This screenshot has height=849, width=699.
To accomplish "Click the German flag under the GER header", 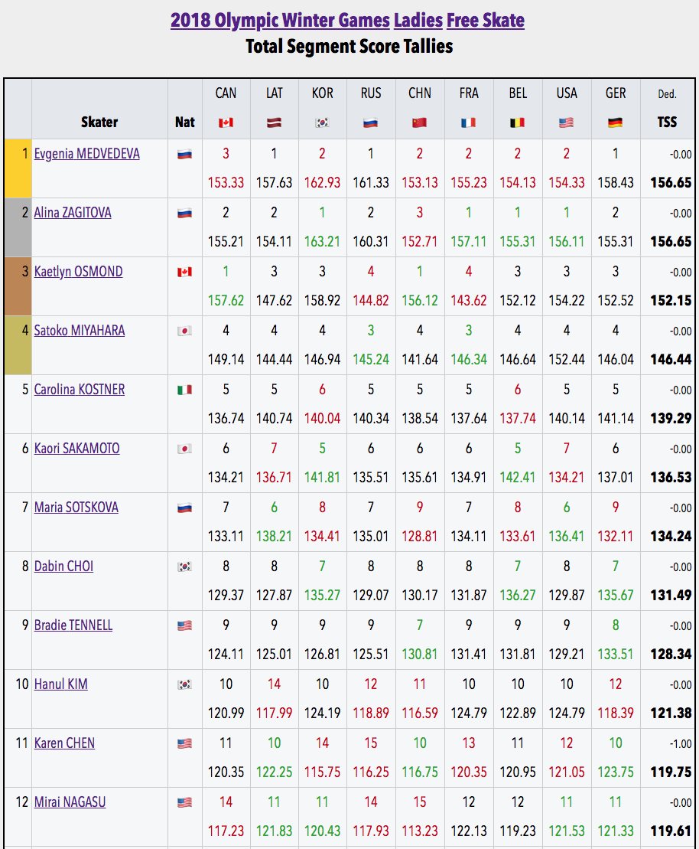I will 615,122.
